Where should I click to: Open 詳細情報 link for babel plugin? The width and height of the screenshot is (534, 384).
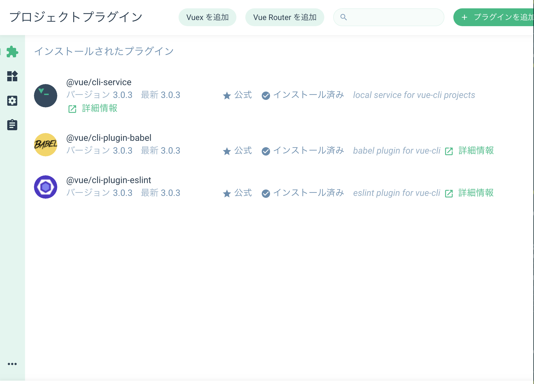click(476, 151)
